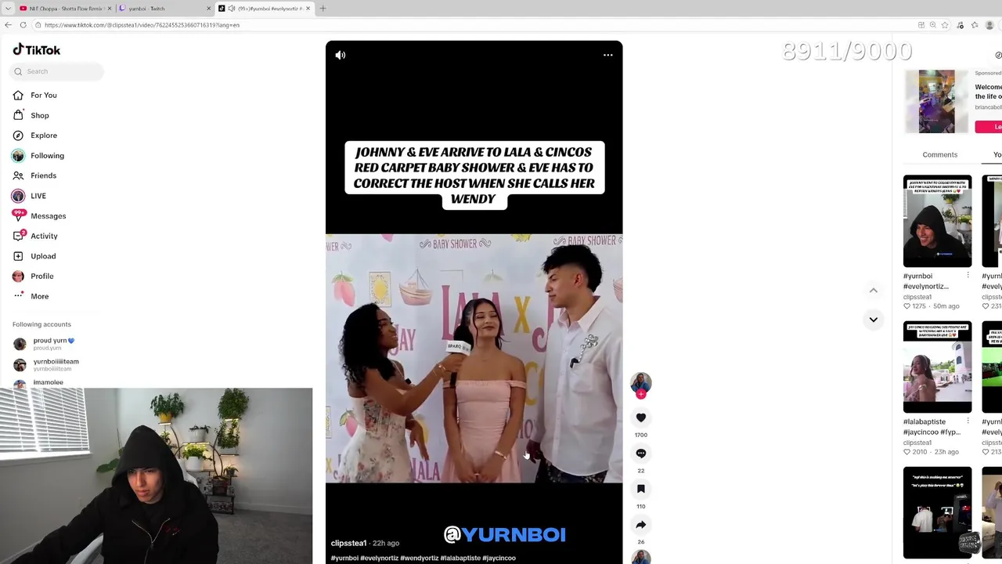
Task: Open a new browser tab
Action: pyautogui.click(x=323, y=9)
